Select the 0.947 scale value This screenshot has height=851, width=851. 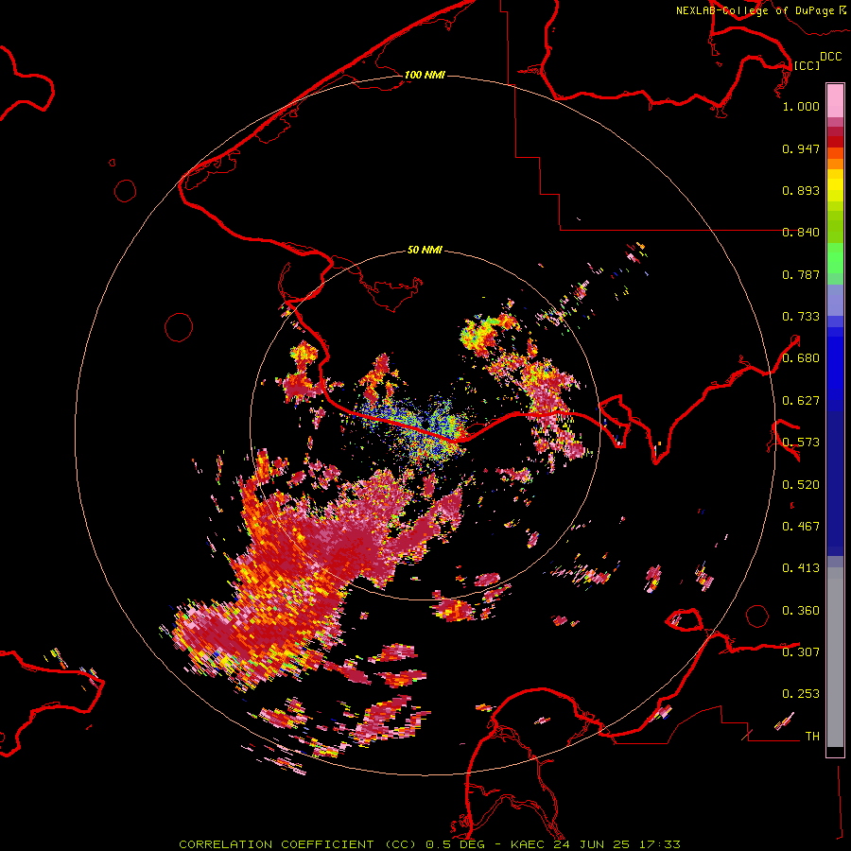pyautogui.click(x=801, y=148)
